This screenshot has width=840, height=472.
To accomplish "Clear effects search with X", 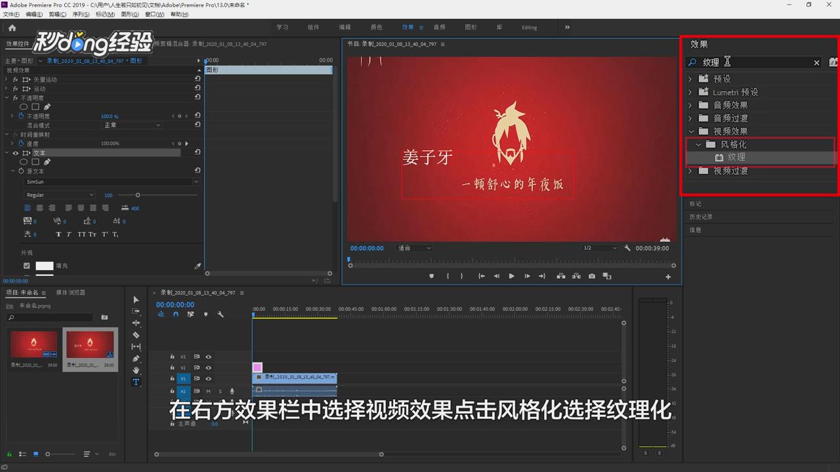I will point(816,63).
